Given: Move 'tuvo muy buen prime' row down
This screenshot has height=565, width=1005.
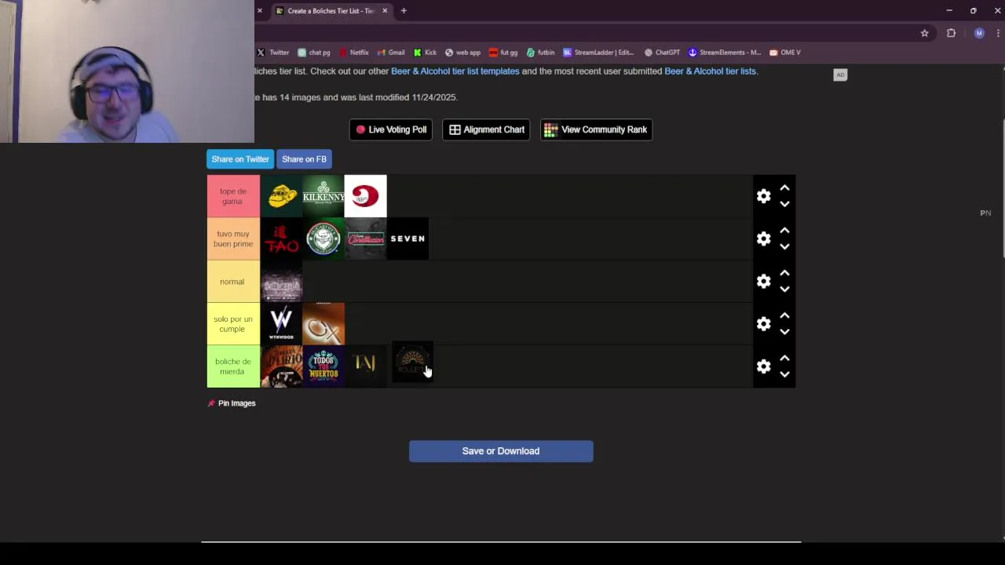Looking at the screenshot, I should click(x=784, y=246).
